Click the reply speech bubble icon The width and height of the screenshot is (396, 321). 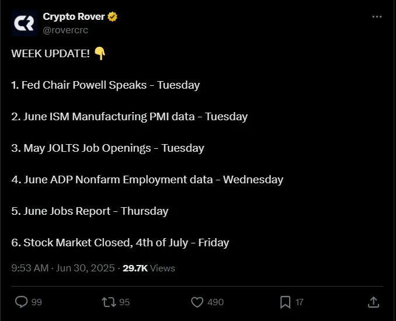click(21, 302)
